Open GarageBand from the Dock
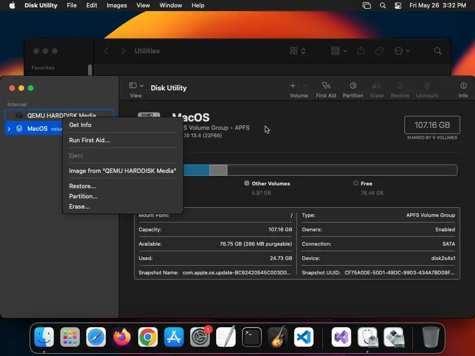Viewport: 475px width, 356px height. 278,337
